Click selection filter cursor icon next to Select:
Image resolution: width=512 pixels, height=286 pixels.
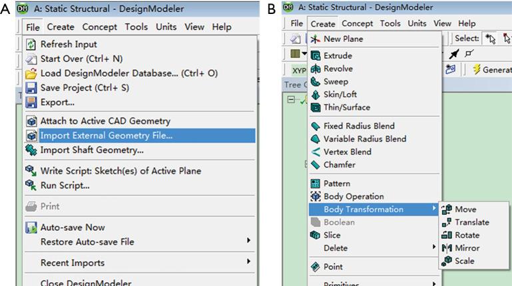(x=490, y=39)
